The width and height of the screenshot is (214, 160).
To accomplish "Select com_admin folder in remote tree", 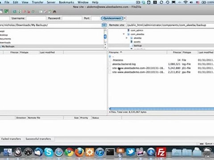I will tap(137, 30).
